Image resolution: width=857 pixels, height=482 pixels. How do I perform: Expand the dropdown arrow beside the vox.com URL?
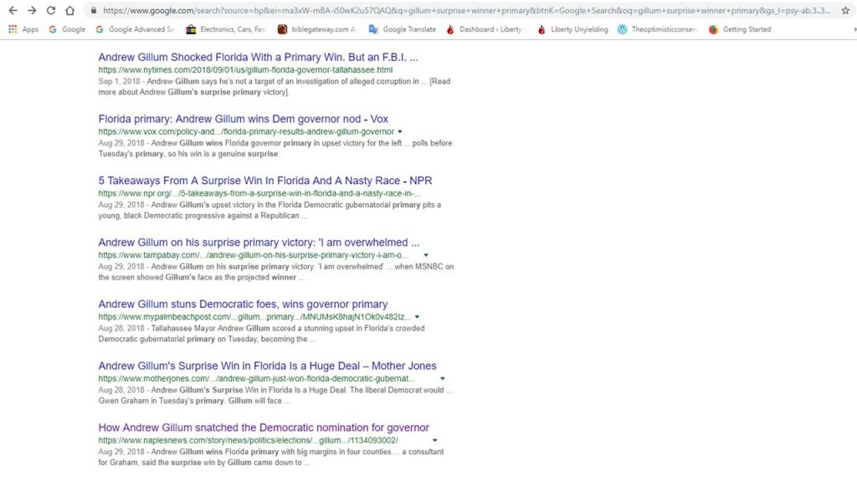pyautogui.click(x=400, y=131)
